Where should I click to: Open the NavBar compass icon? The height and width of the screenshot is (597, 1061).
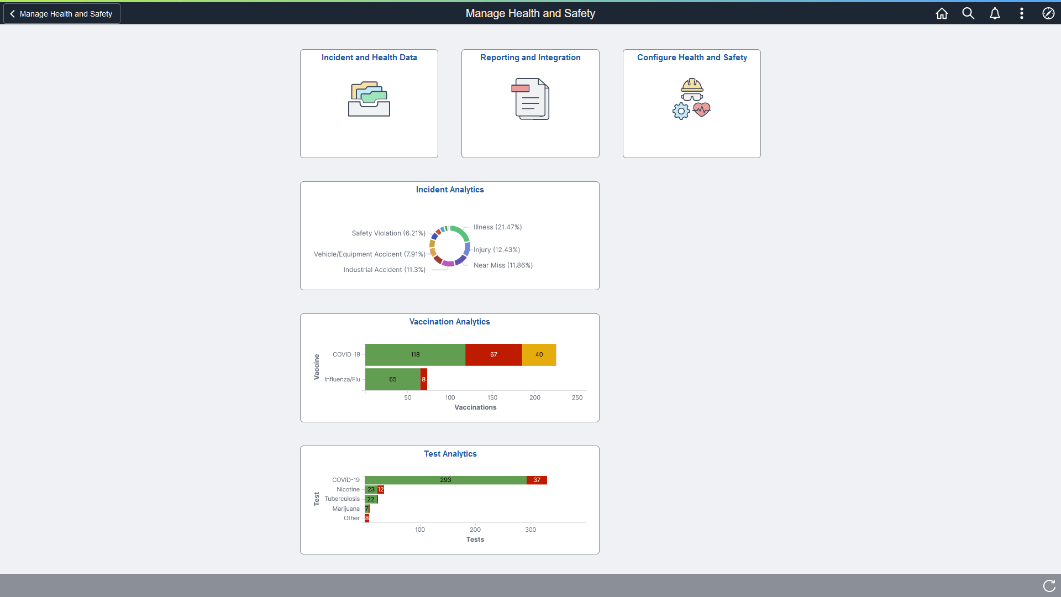(x=1048, y=13)
